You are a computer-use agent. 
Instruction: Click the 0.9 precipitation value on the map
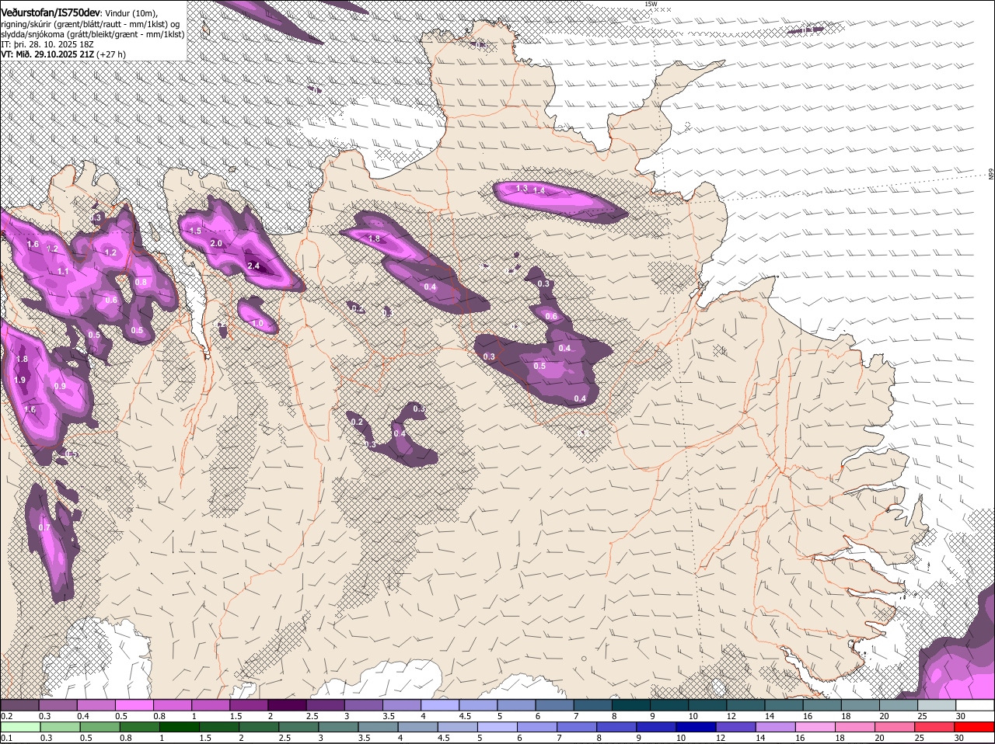(60, 386)
